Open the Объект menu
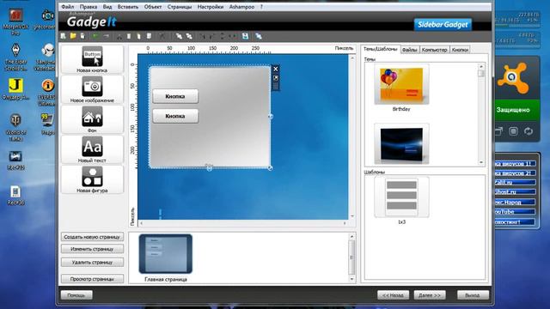The image size is (550, 309). pyautogui.click(x=153, y=7)
